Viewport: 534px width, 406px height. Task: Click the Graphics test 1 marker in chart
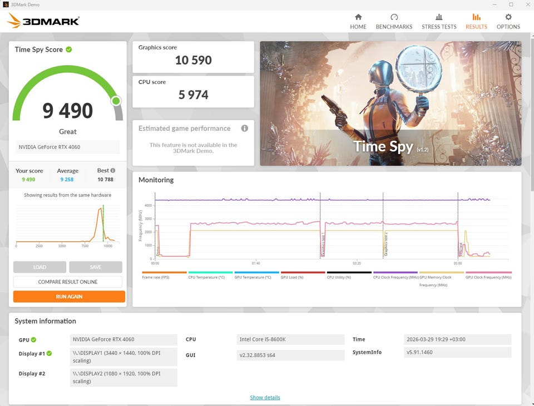click(x=323, y=245)
